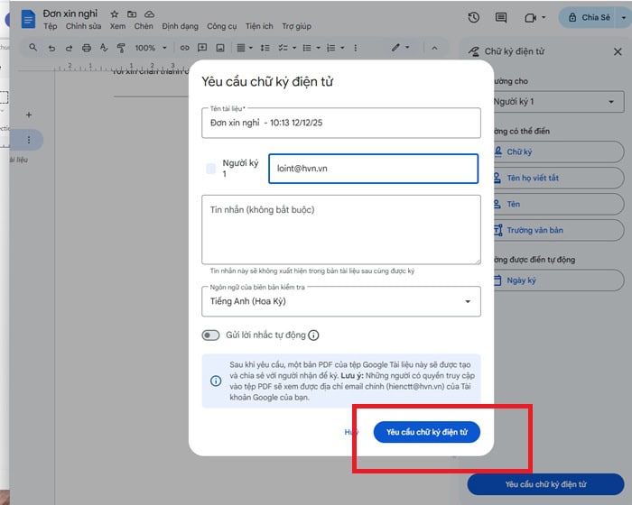The height and width of the screenshot is (505, 632).
Task: Click the search magnifier in toolbar
Action: 33,48
